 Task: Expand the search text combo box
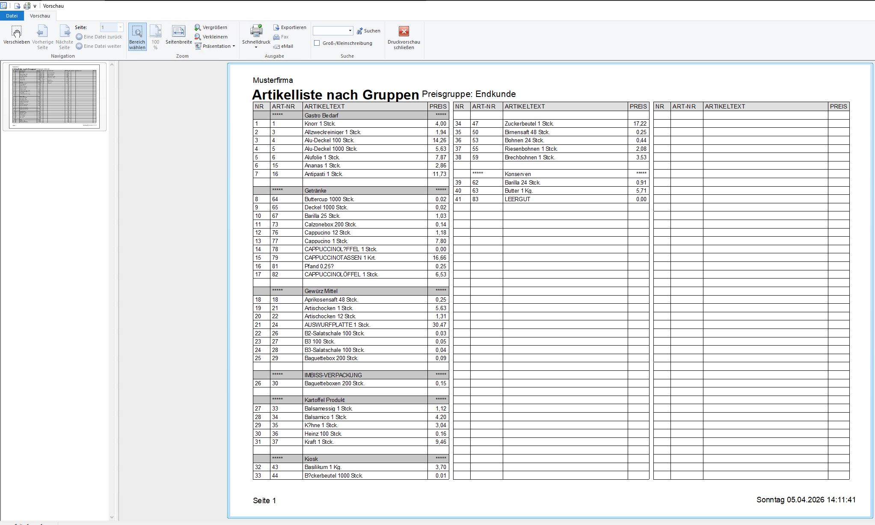pos(350,31)
